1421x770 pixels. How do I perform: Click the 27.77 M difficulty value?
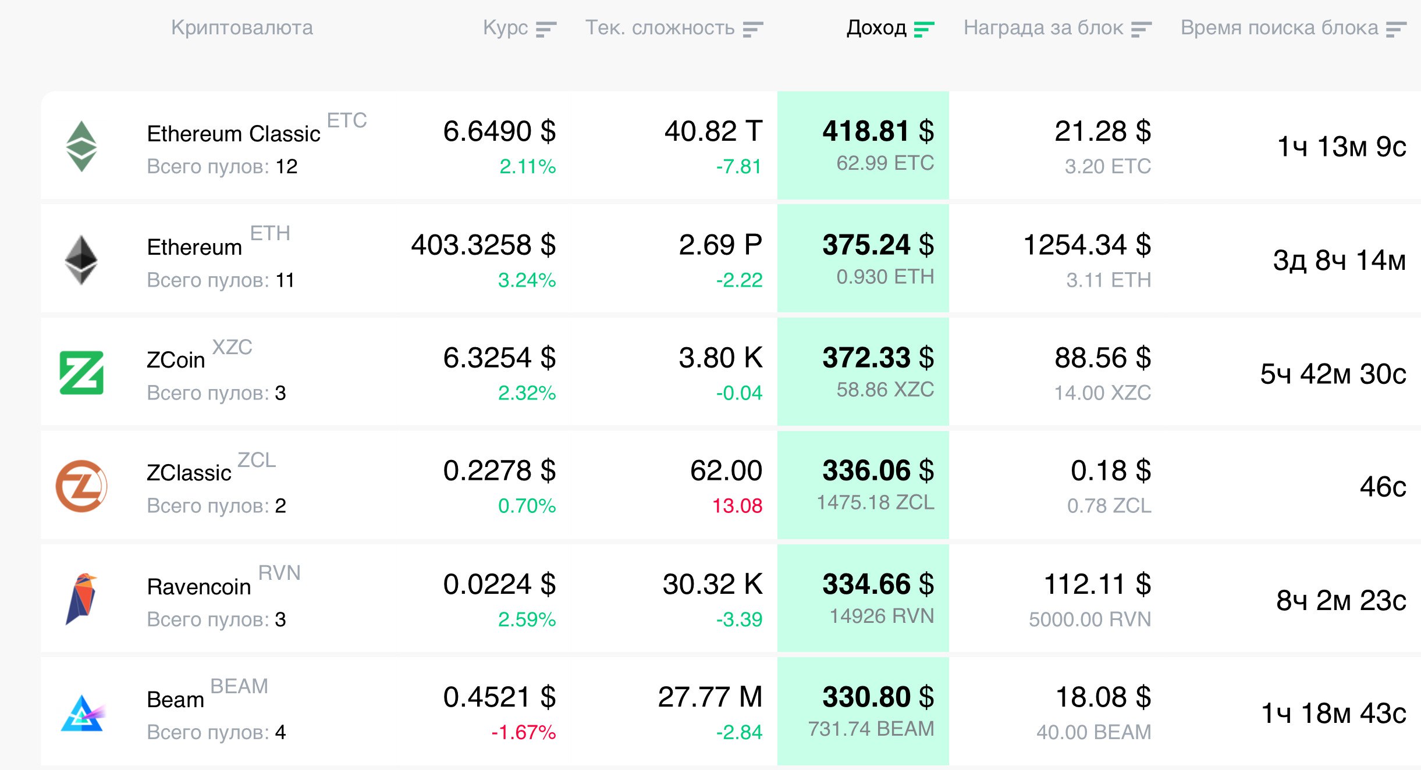click(710, 697)
